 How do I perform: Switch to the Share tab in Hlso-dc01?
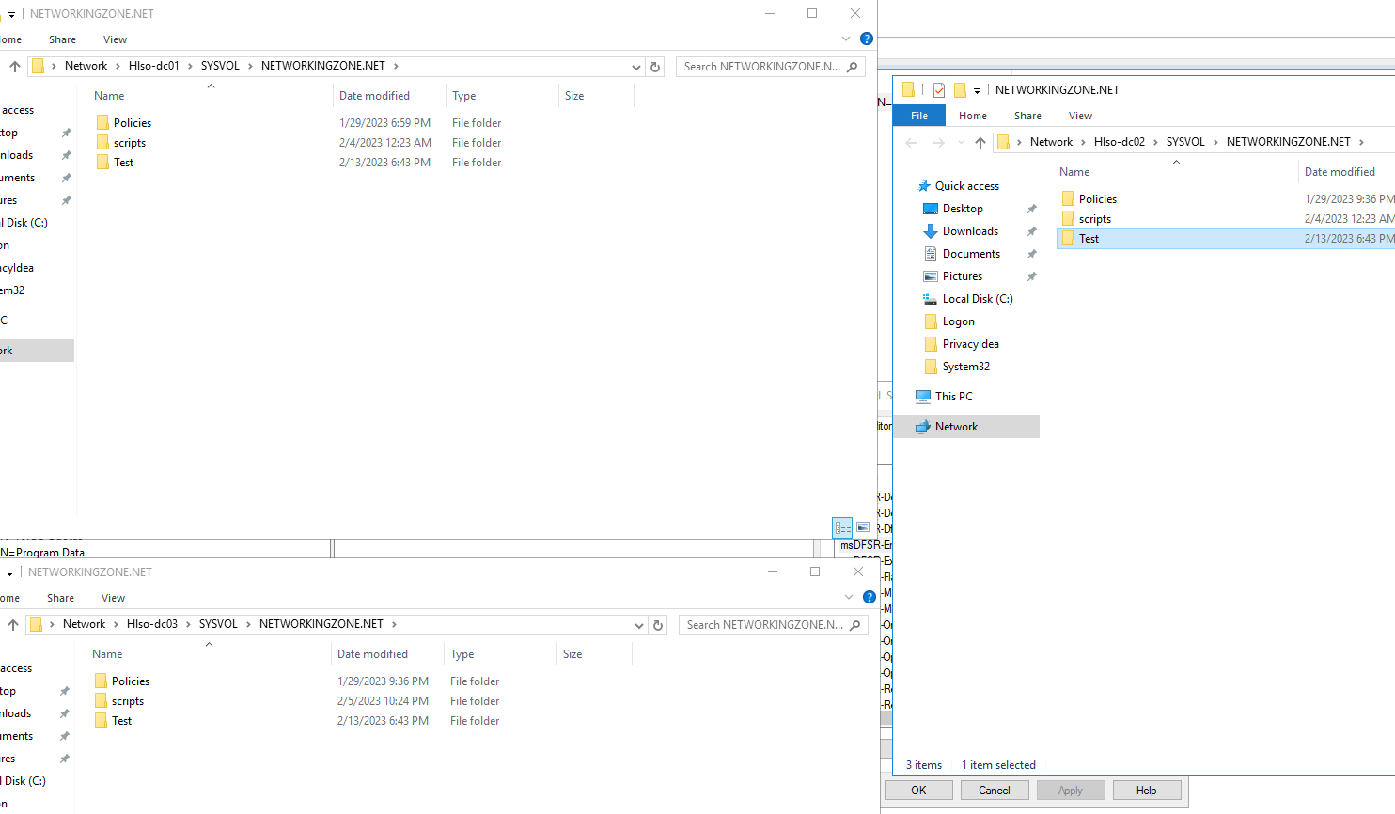coord(62,39)
